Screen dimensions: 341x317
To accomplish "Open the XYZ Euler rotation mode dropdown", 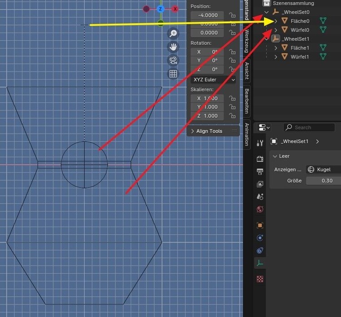I will [214, 80].
